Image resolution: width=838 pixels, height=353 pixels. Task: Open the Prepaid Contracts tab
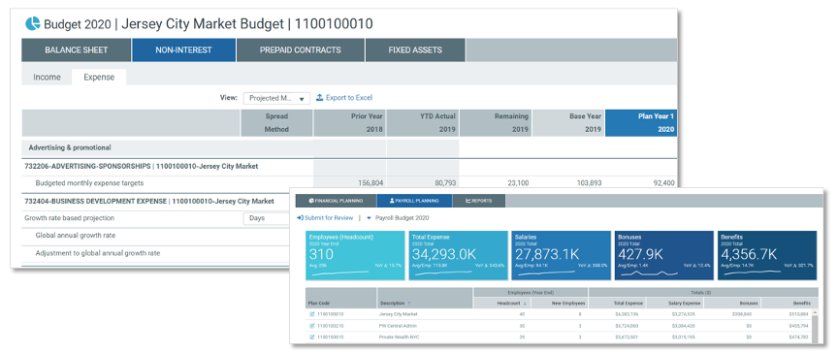point(301,50)
